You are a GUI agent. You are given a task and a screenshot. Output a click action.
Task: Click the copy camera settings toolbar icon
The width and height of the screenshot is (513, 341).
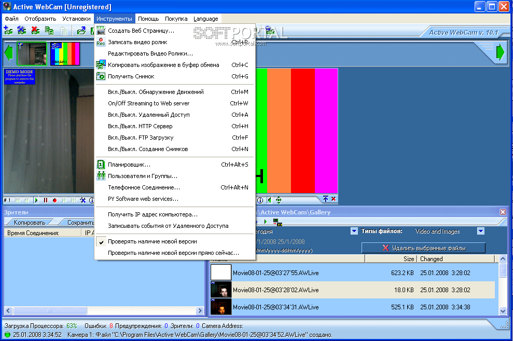(x=49, y=31)
